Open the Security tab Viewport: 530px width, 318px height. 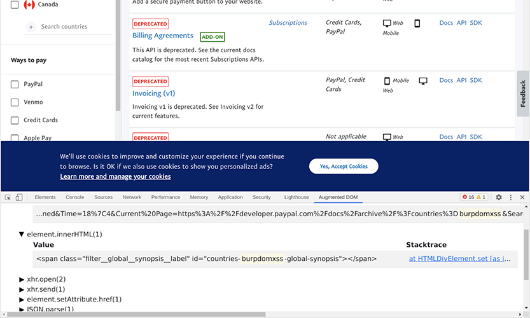tap(262, 197)
